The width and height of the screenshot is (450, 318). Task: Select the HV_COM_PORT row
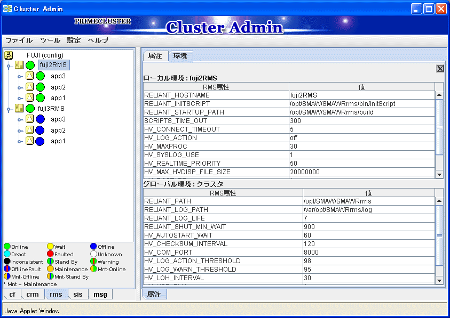click(289, 252)
